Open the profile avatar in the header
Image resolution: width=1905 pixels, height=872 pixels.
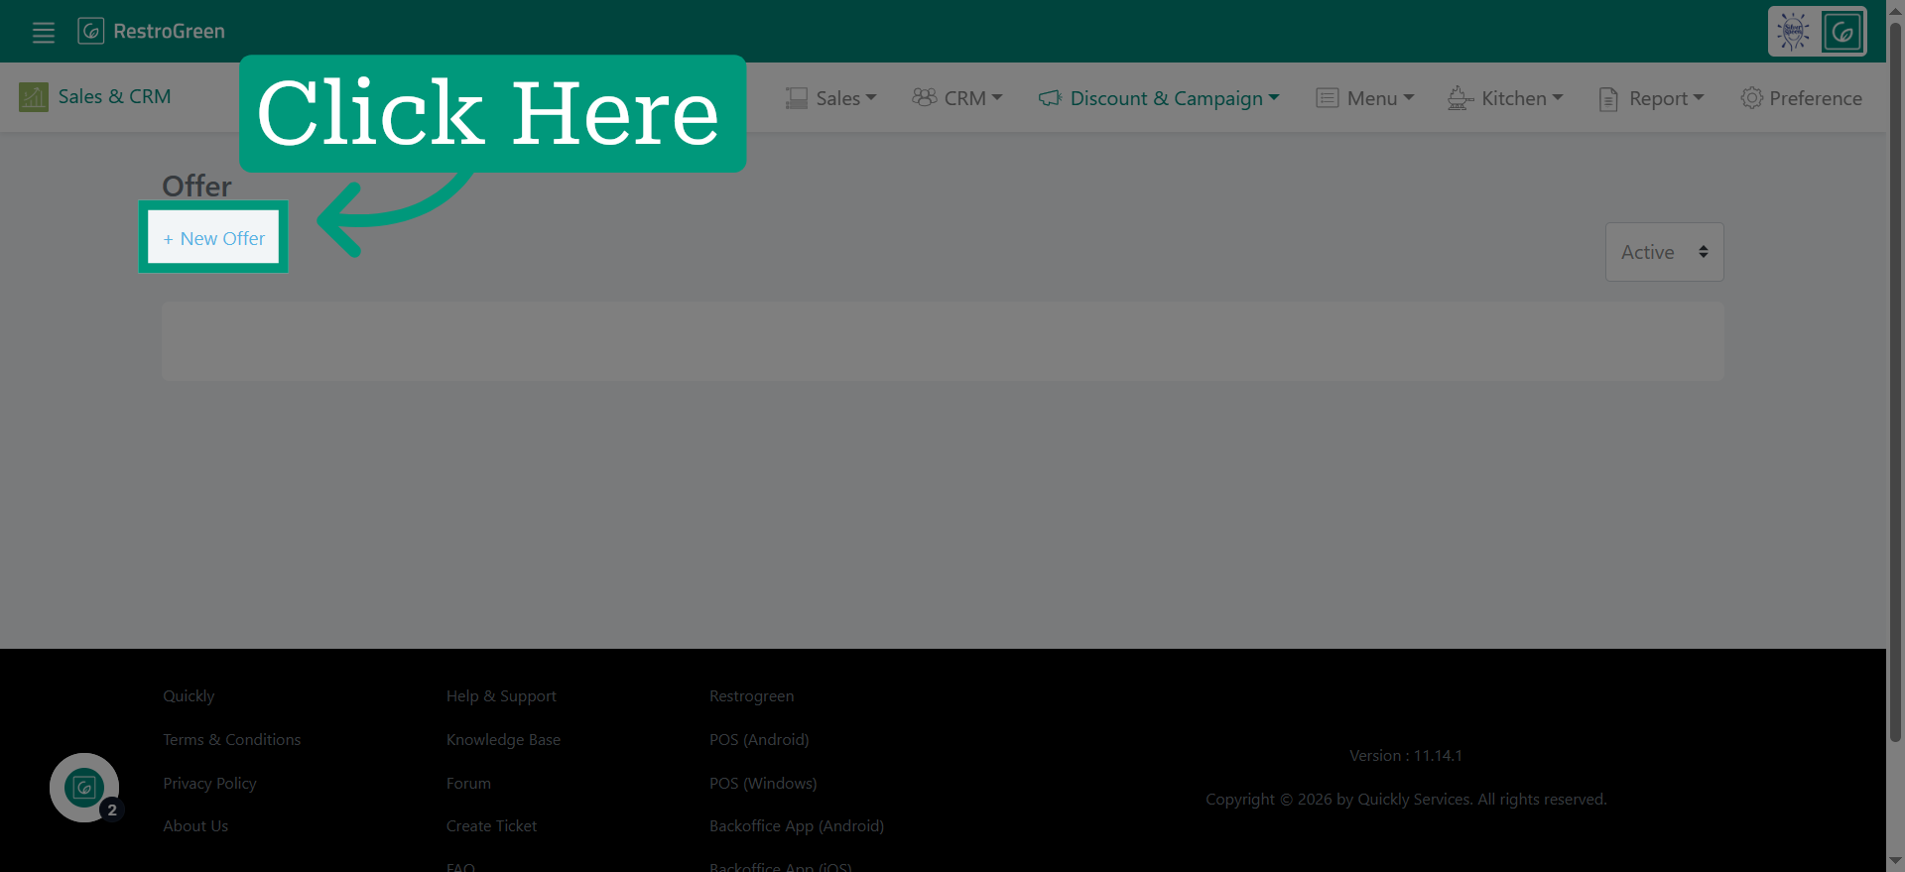point(1793,32)
